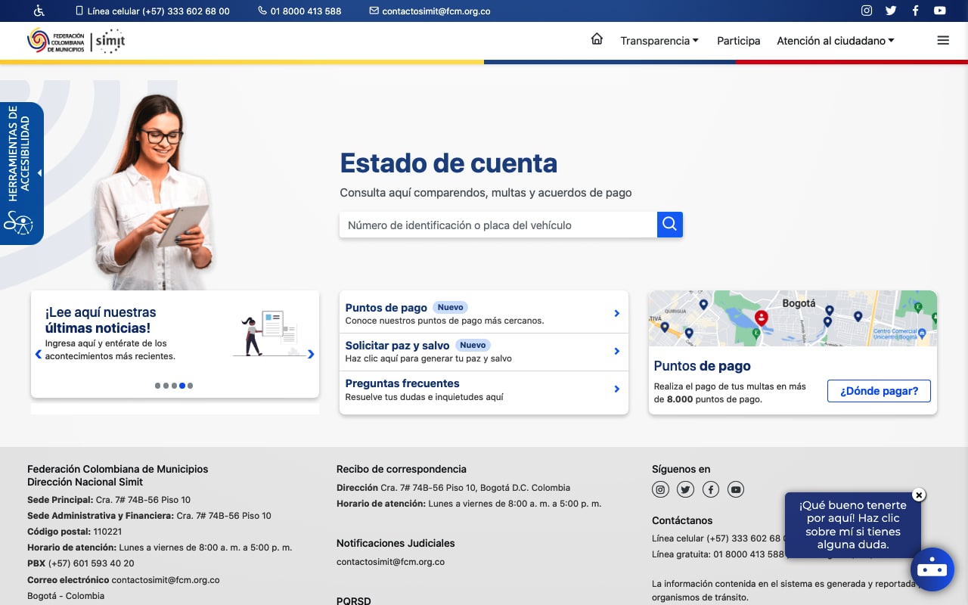Click the carousel left arrow
This screenshot has height=605, width=968.
click(x=38, y=354)
